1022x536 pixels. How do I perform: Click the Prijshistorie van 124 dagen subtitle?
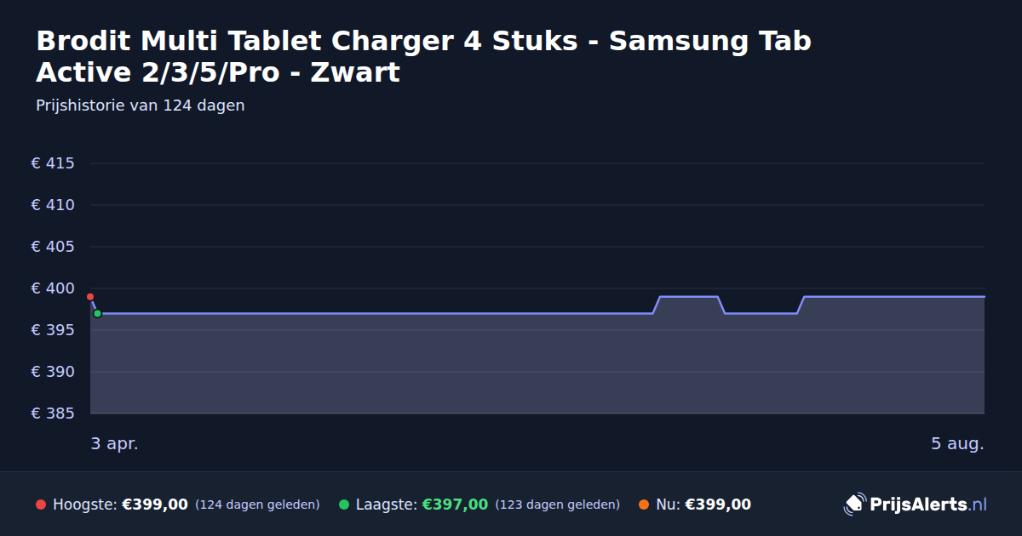pos(141,105)
